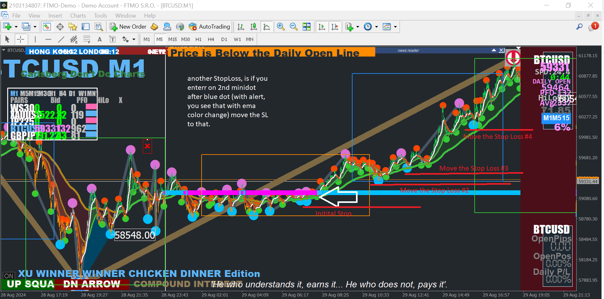Open the Profiles toolbar icon

(26, 27)
